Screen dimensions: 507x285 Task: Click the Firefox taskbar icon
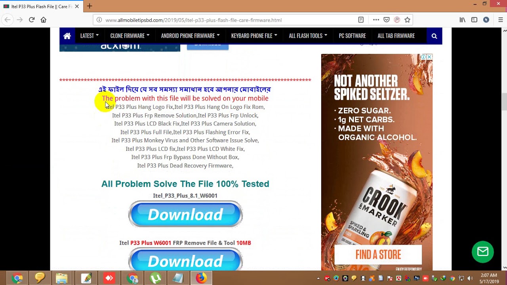tap(201, 278)
